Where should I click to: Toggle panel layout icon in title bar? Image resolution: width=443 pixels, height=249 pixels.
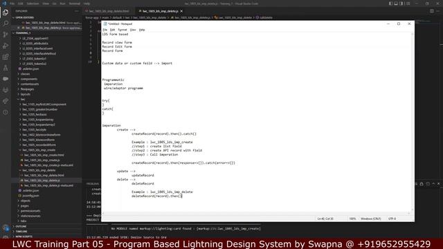click(396, 3)
